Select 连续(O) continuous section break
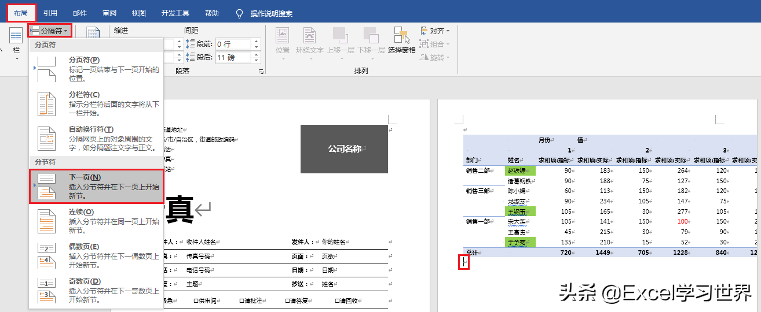The height and width of the screenshot is (312, 761). pyautogui.click(x=96, y=221)
